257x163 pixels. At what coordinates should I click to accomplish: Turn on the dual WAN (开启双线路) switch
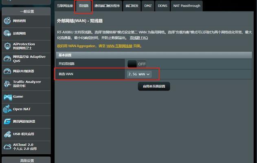tap(137, 64)
